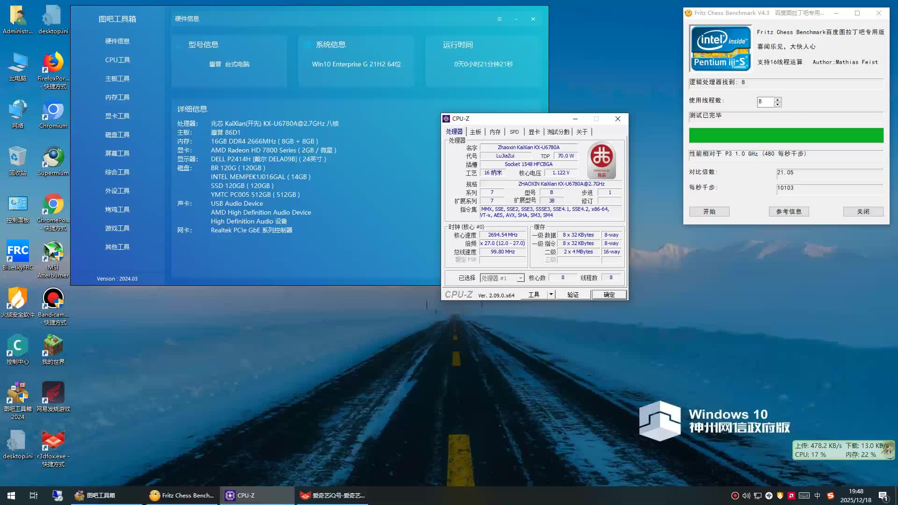Switch to CPU-Z 内存 tab
Screen dimensions: 898x505
coord(495,132)
